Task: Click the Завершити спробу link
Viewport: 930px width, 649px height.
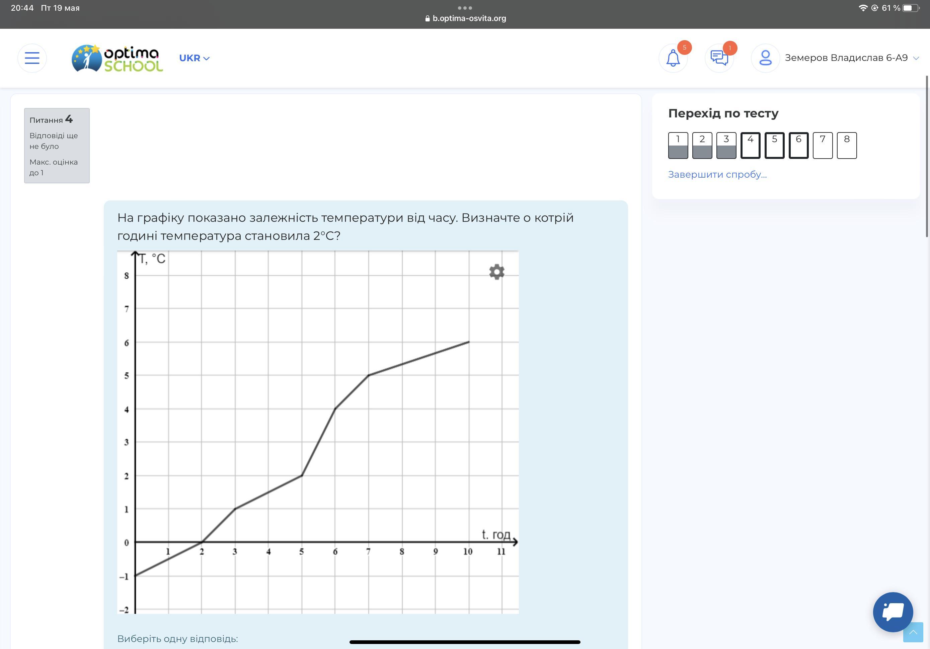Action: [717, 175]
